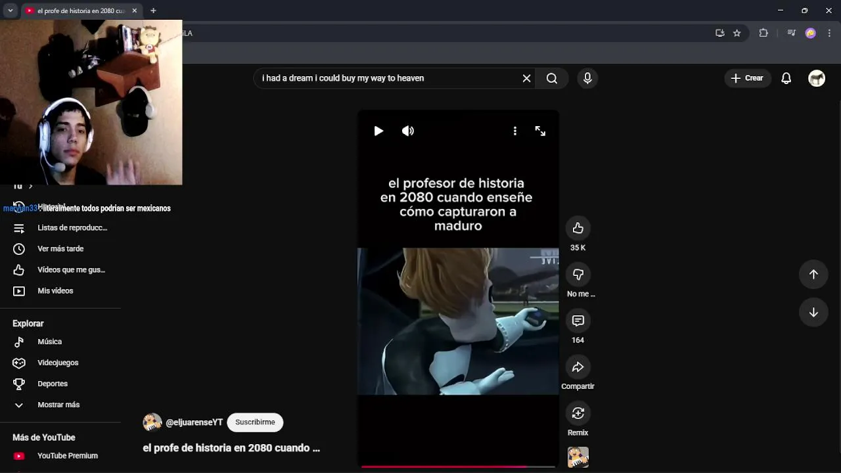
Task: Open Listas de reproducción
Action: (60, 228)
